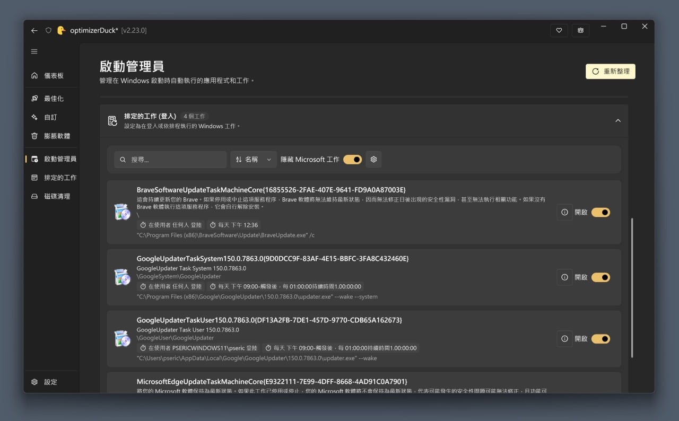Image resolution: width=679 pixels, height=421 pixels.
Task: Open 排定的工作 in sidebar
Action: (x=52, y=178)
